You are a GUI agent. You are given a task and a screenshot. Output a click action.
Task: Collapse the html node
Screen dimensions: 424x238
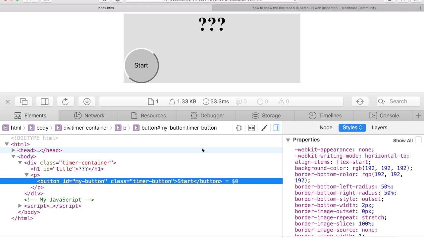[7, 144]
